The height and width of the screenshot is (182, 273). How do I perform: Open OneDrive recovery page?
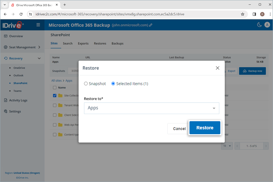(19, 68)
